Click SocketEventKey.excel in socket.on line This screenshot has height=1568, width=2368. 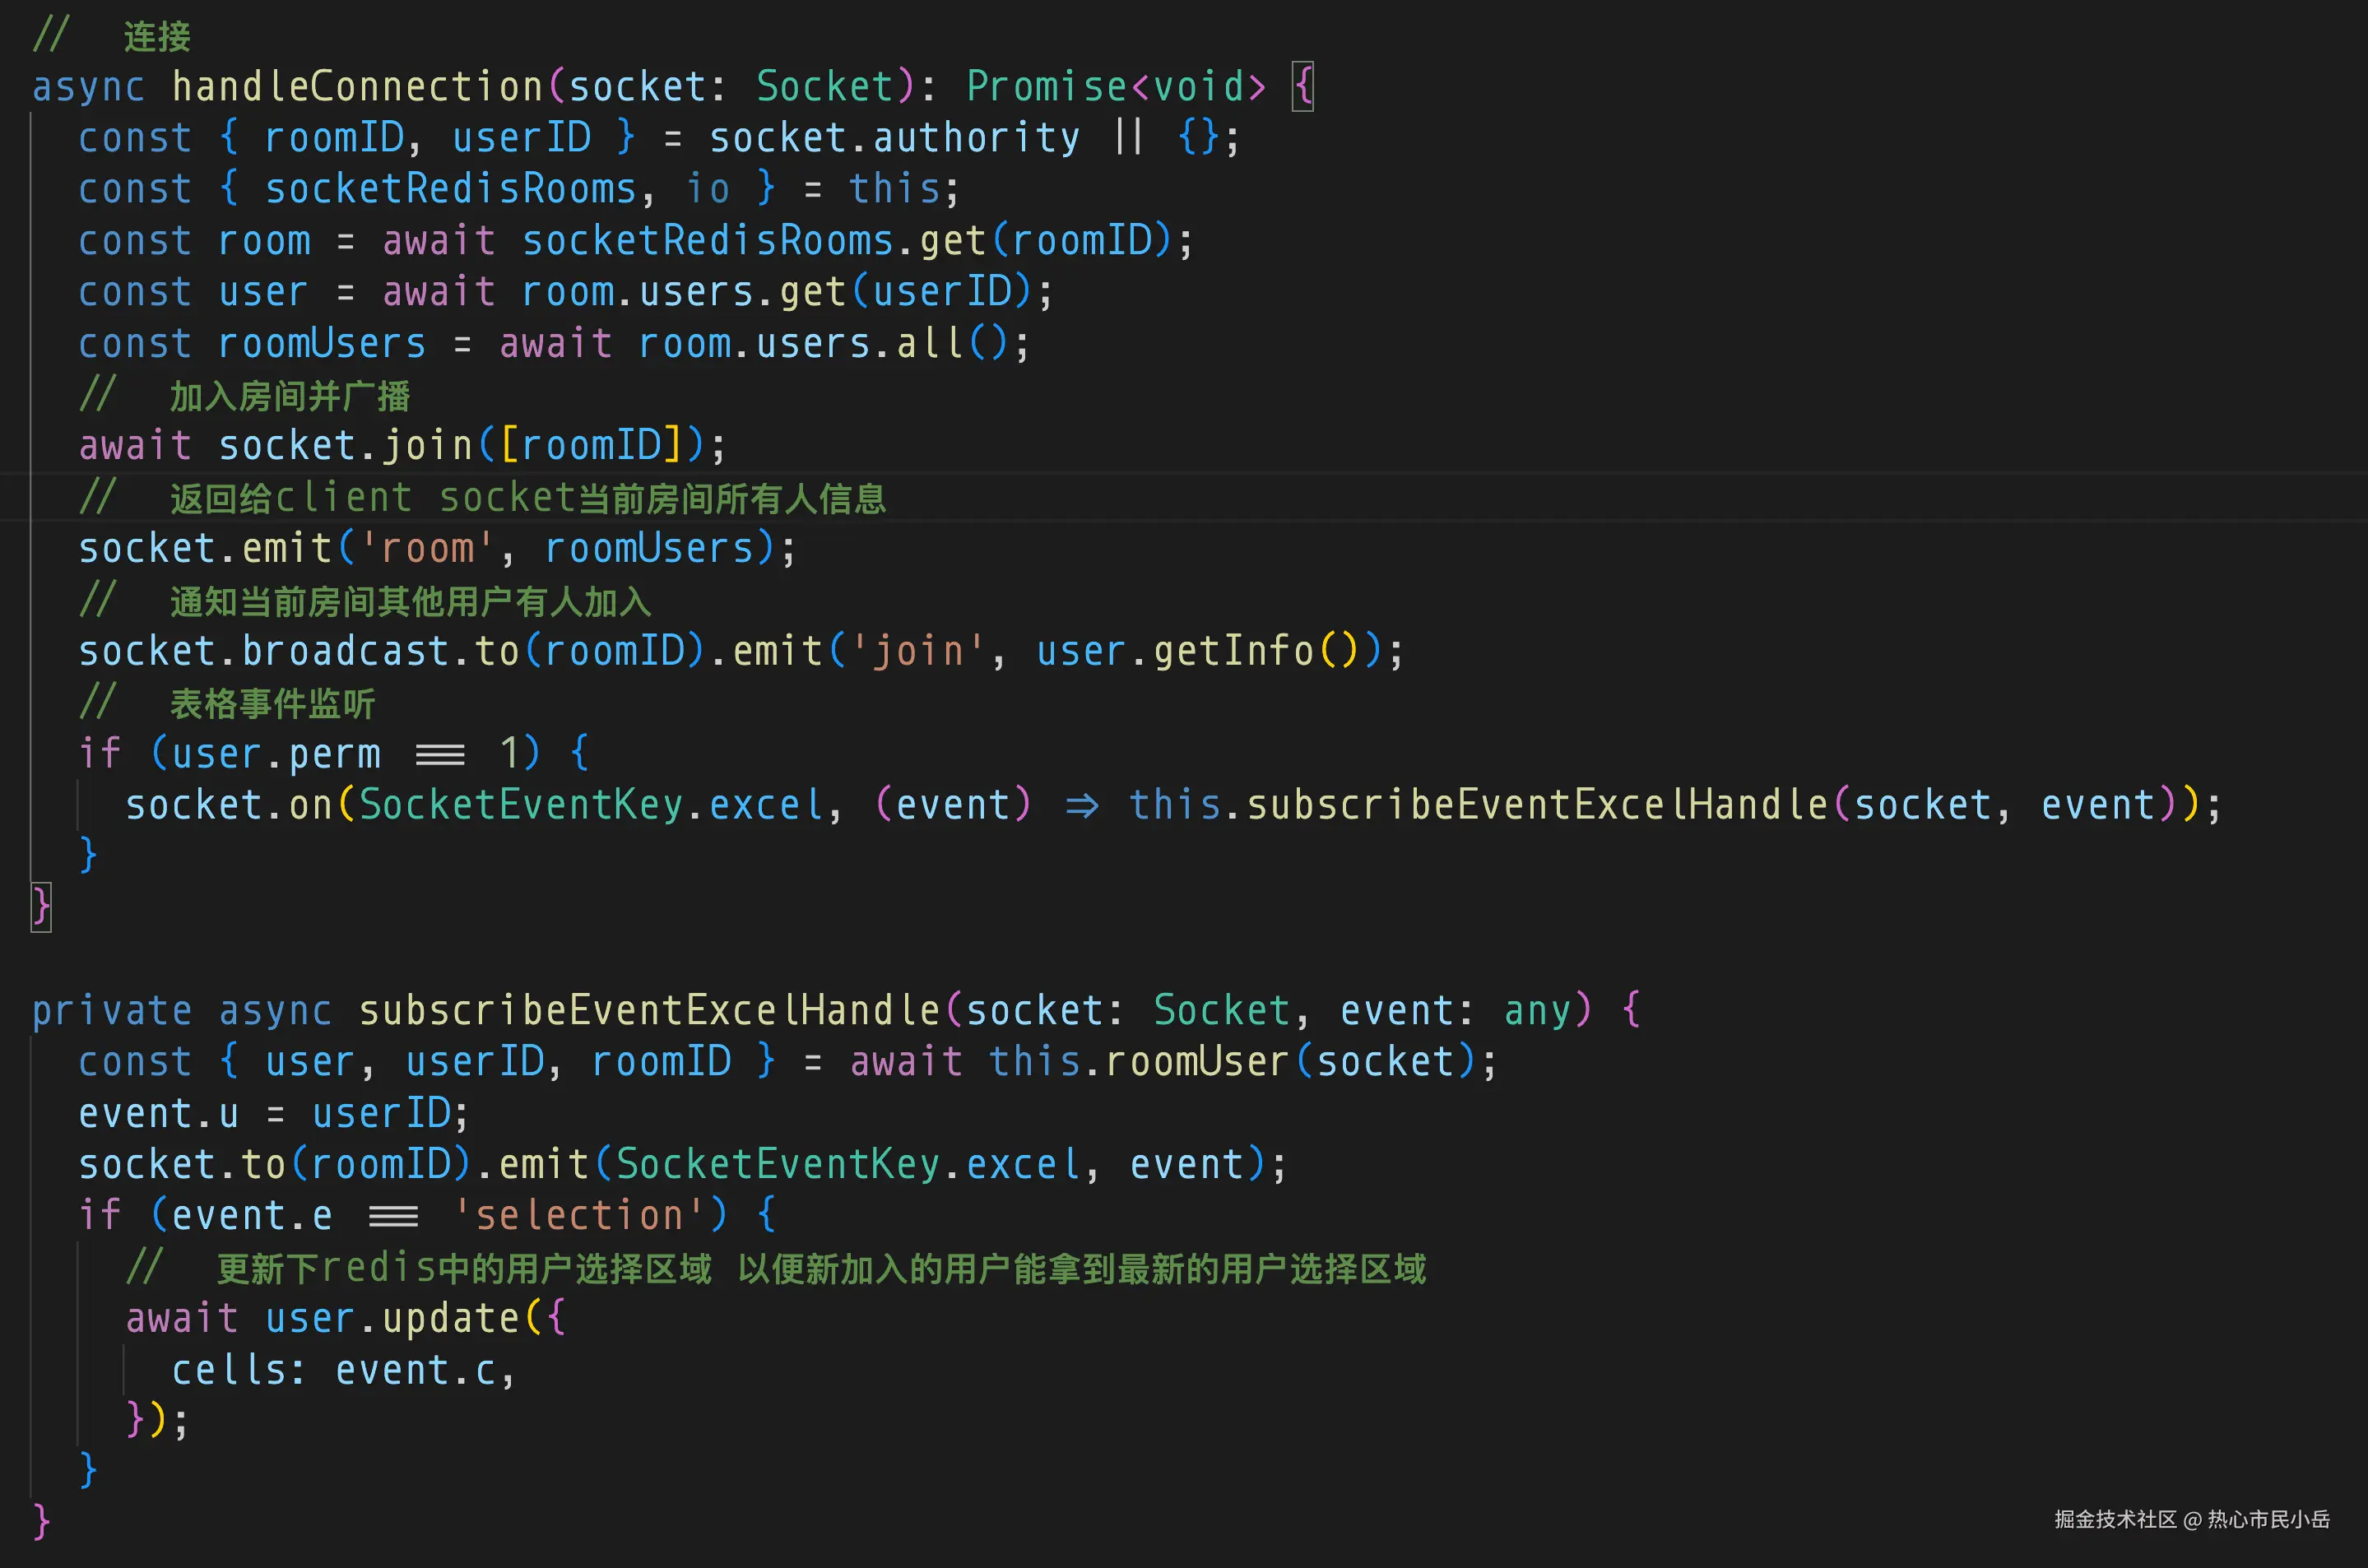(x=590, y=805)
